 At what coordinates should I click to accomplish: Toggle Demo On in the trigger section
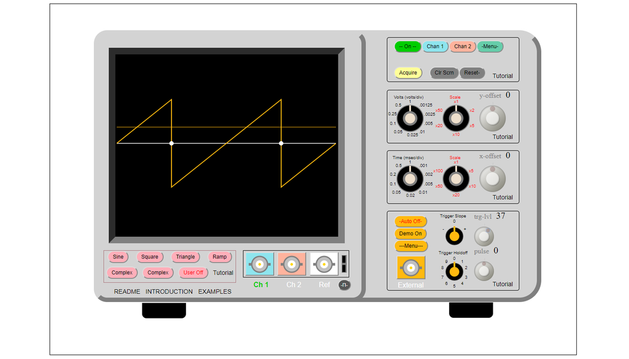410,234
